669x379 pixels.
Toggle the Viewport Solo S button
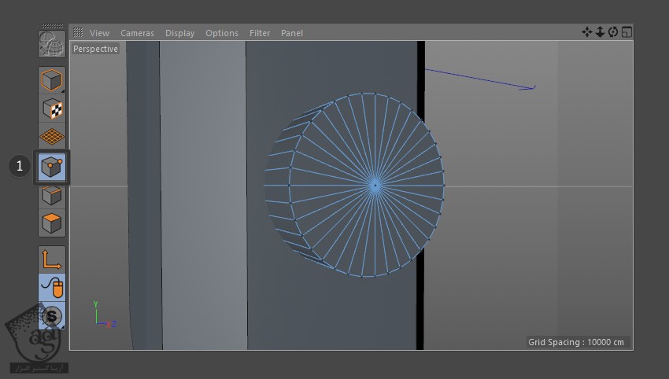[x=52, y=316]
